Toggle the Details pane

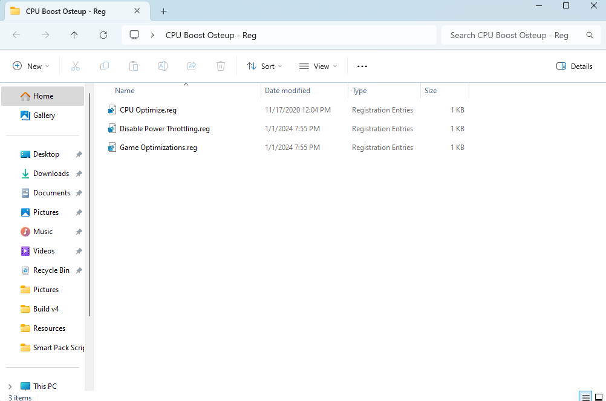coord(574,66)
